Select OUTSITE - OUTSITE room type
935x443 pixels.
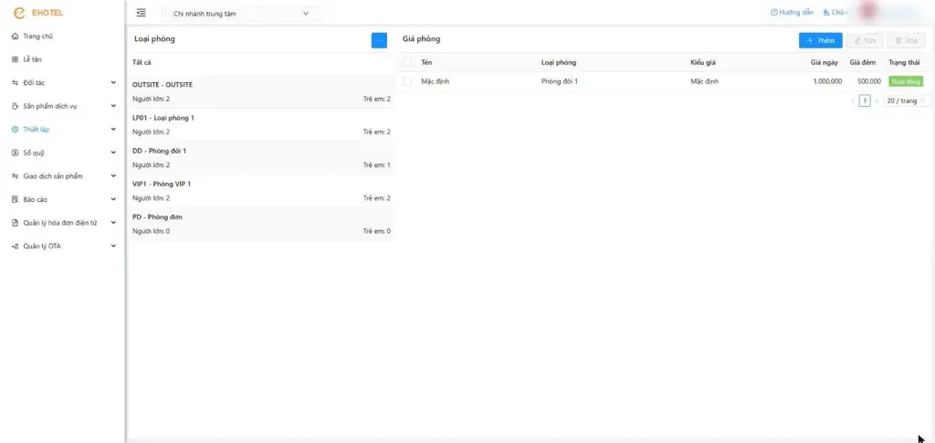pos(260,92)
